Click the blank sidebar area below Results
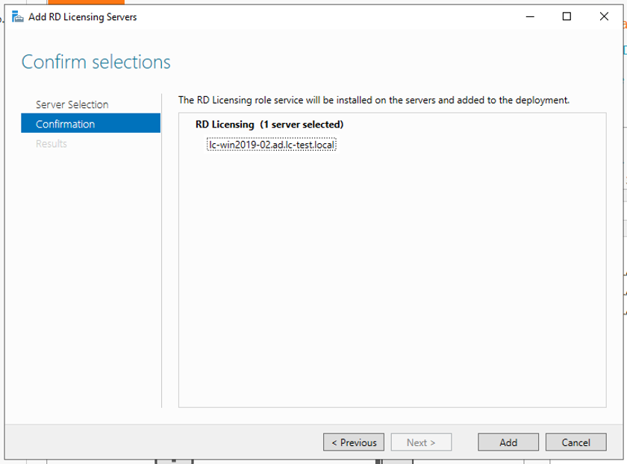 tap(90, 283)
